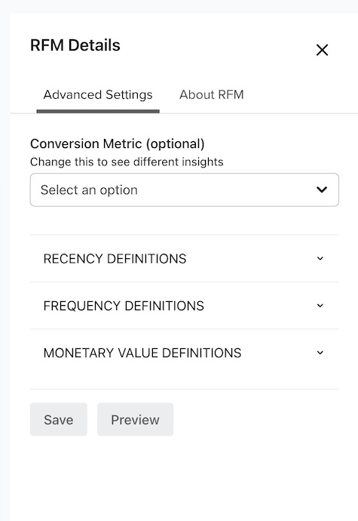Save the RFM settings
The width and height of the screenshot is (358, 521).
coord(59,419)
